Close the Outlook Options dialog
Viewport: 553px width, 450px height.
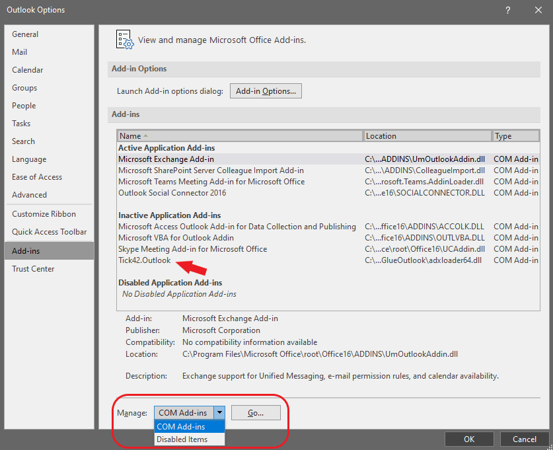tap(538, 10)
